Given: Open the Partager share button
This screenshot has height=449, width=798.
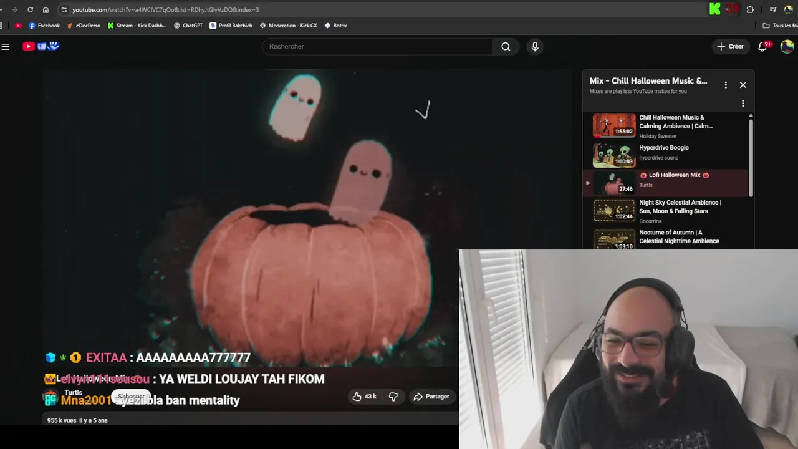Looking at the screenshot, I should (x=431, y=397).
